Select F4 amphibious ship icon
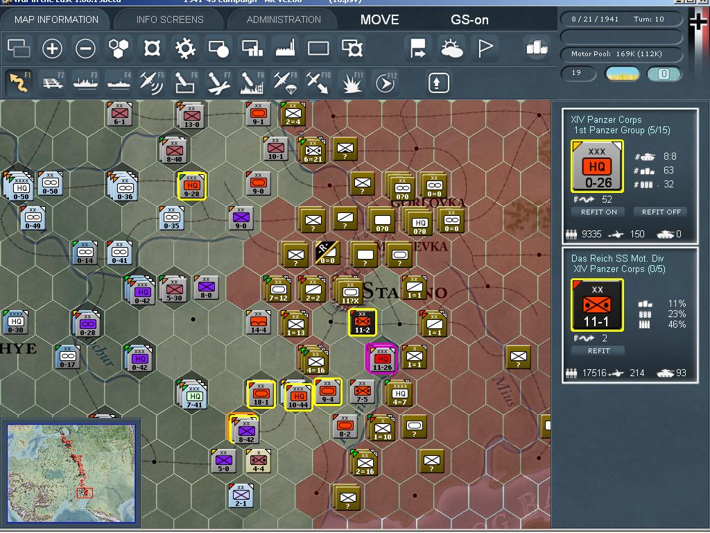Screen dimensions: 710x533 (119, 83)
